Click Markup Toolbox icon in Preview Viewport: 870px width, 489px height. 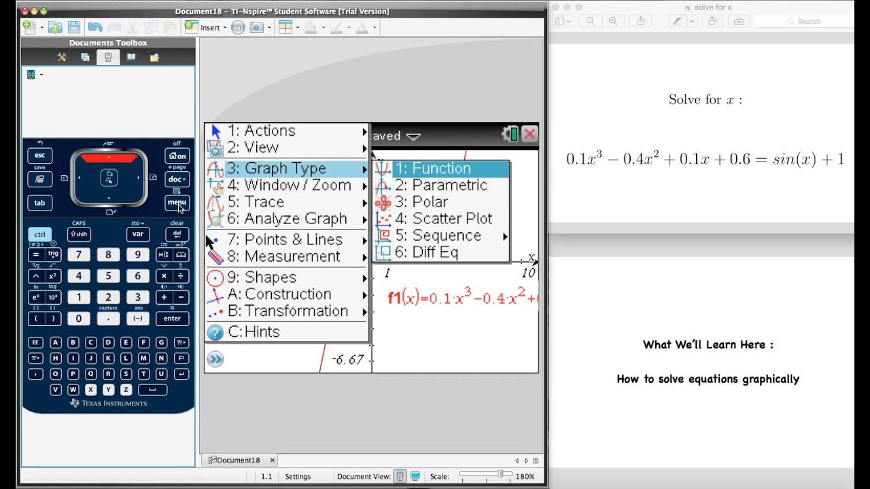coord(739,21)
